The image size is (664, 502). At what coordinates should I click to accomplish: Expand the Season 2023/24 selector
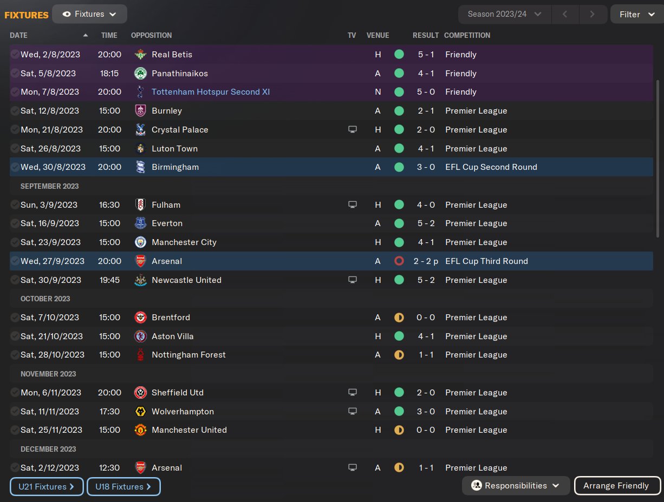click(504, 14)
